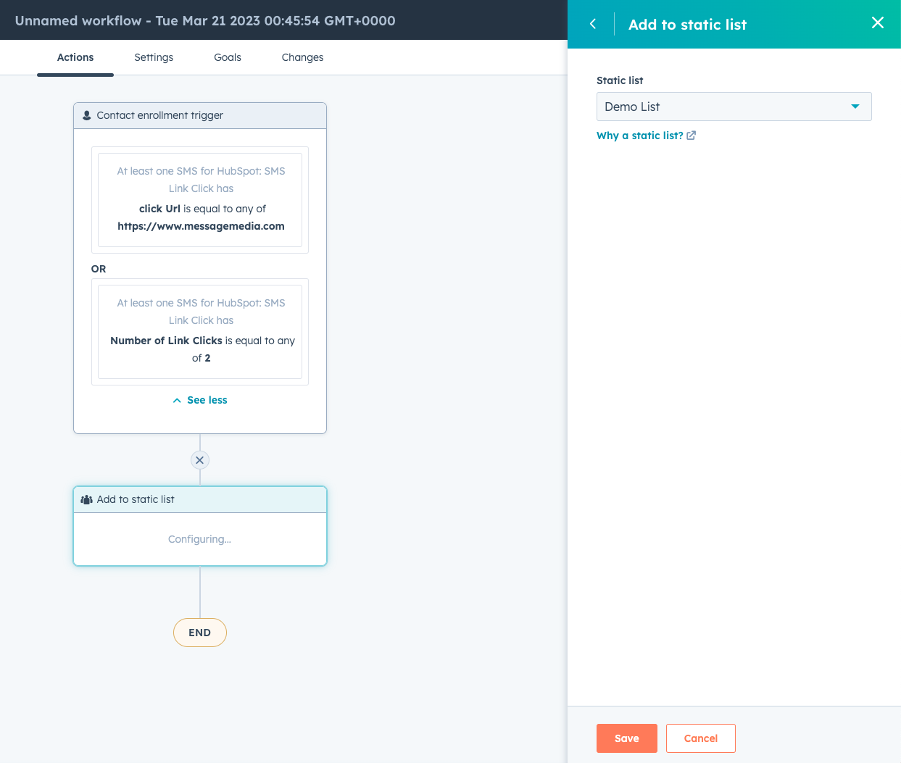This screenshot has height=763, width=901.
Task: Click the Add to static list card header
Action: tap(200, 499)
